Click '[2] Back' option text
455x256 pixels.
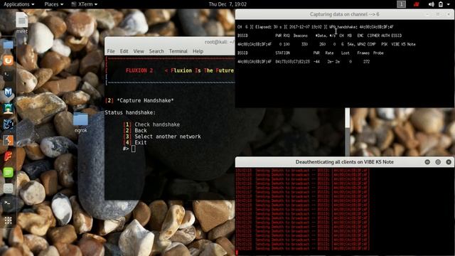pyautogui.click(x=135, y=131)
